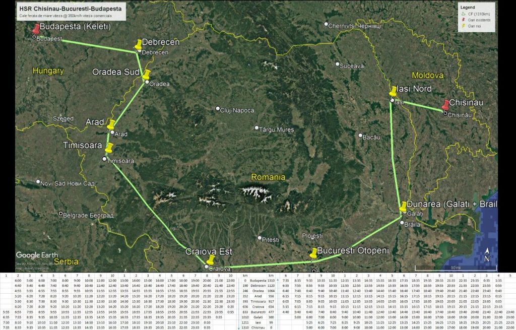This screenshot has width=516, height=330.
Task: Select the Belgrade city marker dot
Action: [x=60, y=214]
